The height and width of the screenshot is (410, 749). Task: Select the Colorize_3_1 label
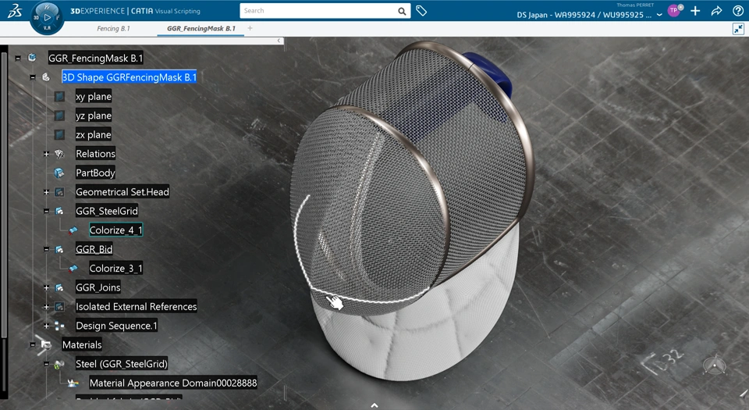click(115, 269)
